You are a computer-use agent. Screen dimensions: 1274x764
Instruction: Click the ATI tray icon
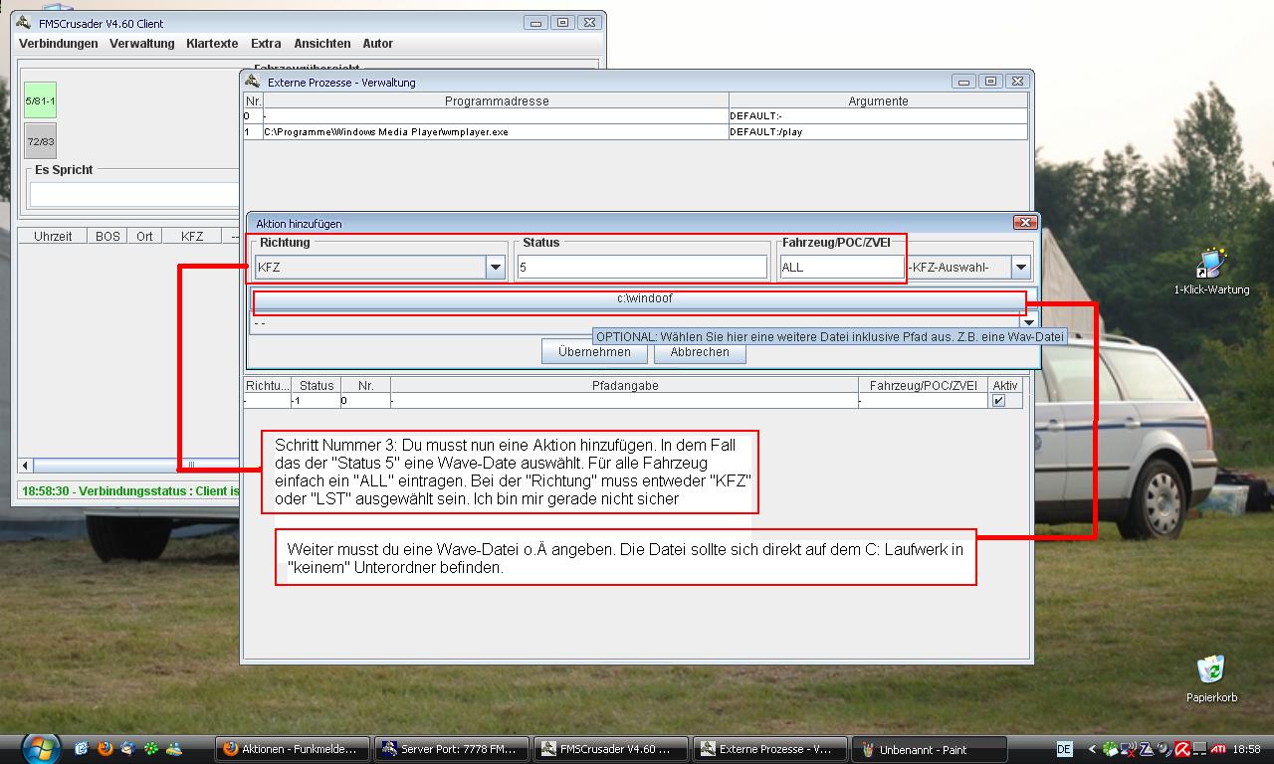click(1217, 749)
